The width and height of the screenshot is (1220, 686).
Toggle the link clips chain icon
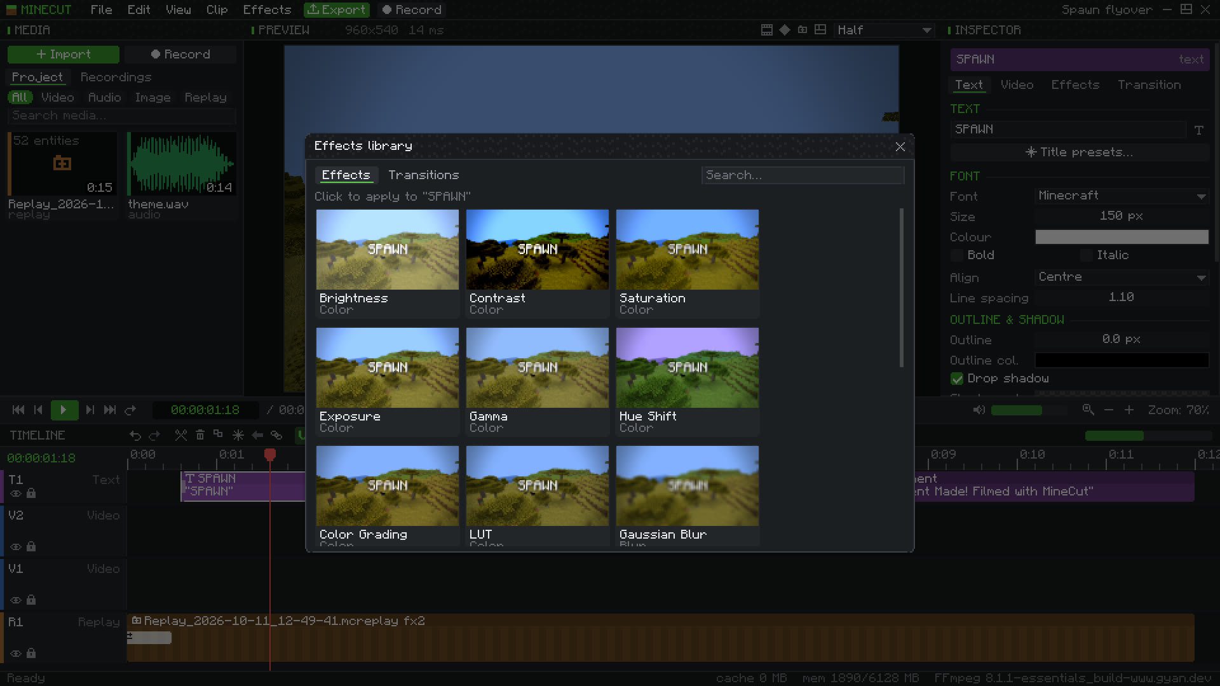click(276, 435)
